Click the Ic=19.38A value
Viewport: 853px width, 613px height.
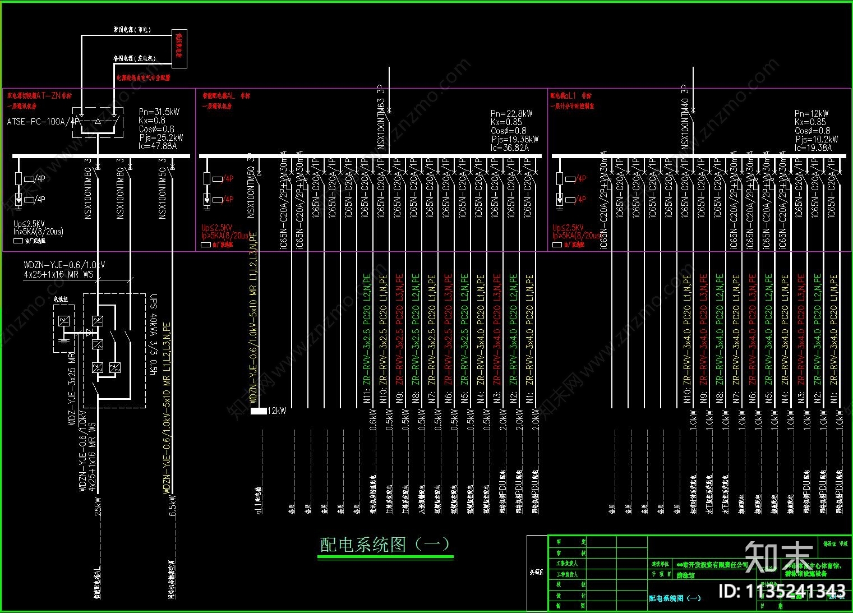point(813,148)
